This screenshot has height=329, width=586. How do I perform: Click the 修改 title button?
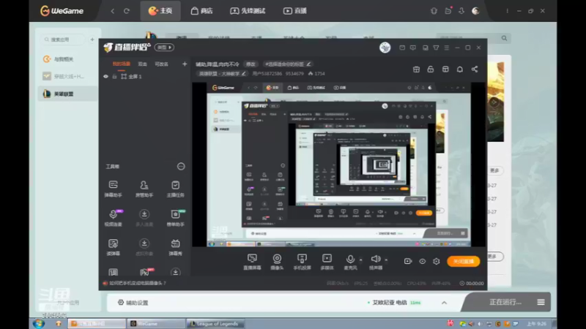(251, 64)
